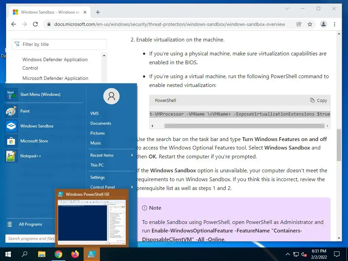The width and height of the screenshot is (348, 261).
Task: Share this page icon in address bar
Action: point(299,24)
